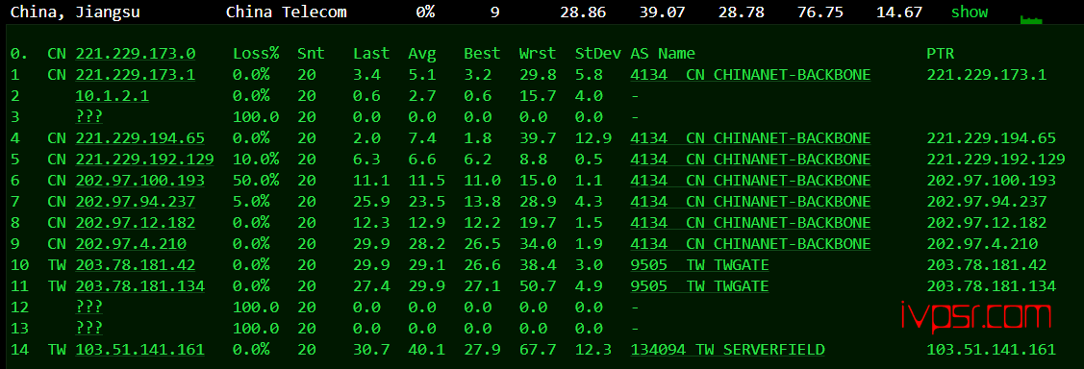Click the 'China Telecom' provider text

287,12
